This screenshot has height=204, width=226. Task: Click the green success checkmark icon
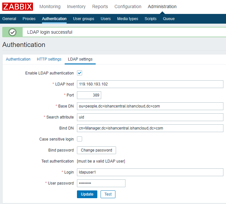click(x=12, y=32)
